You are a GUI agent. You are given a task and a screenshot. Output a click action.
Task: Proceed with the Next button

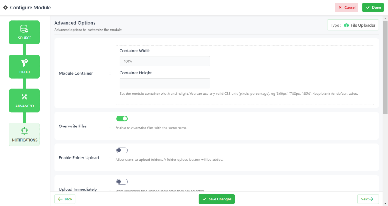(368, 199)
